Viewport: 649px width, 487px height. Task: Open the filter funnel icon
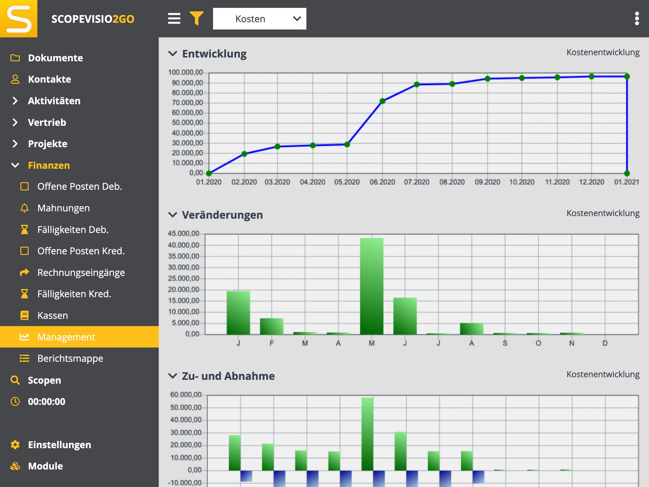click(x=197, y=18)
